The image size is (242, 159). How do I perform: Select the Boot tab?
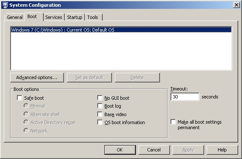pyautogui.click(x=34, y=17)
